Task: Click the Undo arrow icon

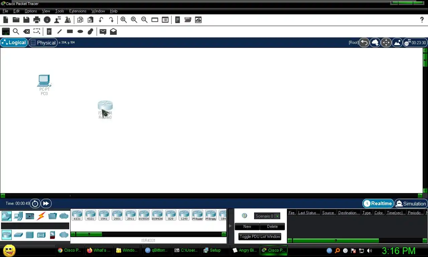Action: [x=101, y=20]
